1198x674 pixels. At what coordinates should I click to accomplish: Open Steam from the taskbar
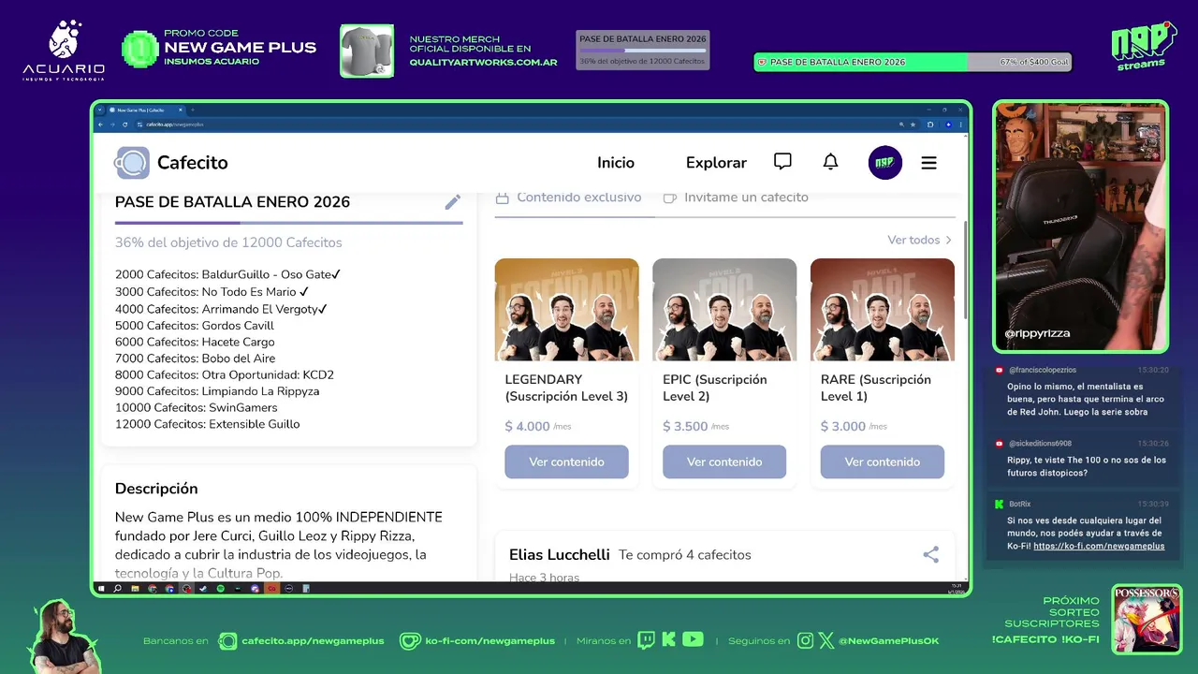[203, 589]
